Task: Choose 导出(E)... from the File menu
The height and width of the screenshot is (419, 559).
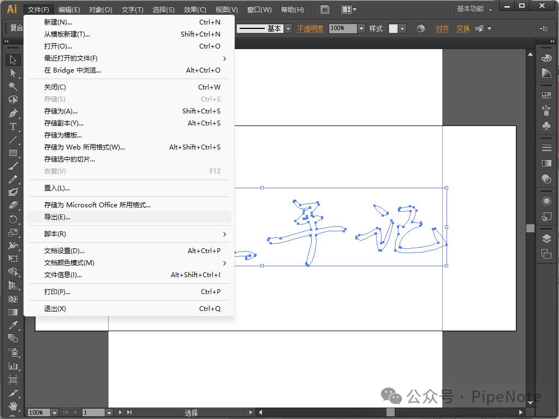Action: pos(129,217)
